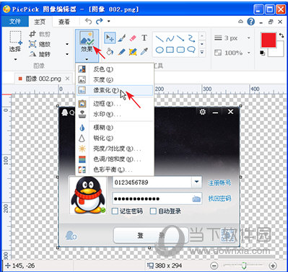
Task: Click the red foreground color swatch
Action: 269,40
